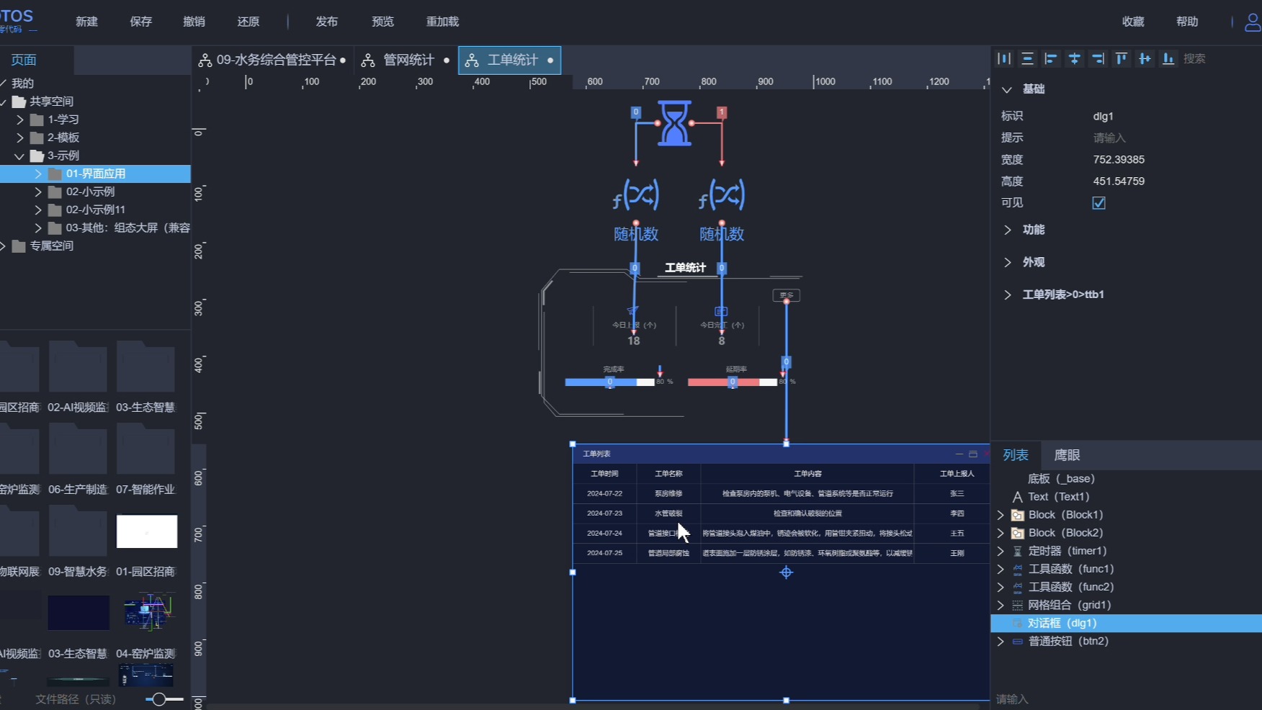Click distribute vertically icon
Image resolution: width=1262 pixels, height=710 pixels.
pos(1027,58)
